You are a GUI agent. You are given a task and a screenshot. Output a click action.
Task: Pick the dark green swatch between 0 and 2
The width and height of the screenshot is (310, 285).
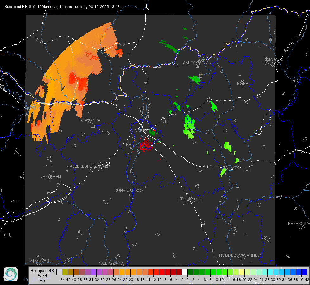pyautogui.click(x=190, y=272)
